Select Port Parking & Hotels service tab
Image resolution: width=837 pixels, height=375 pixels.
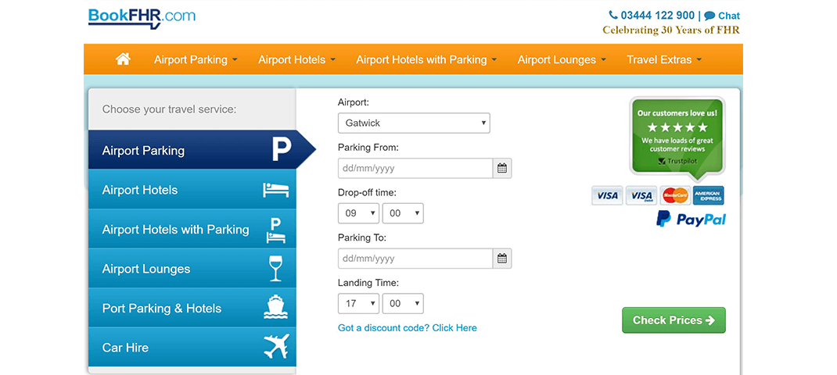point(192,309)
